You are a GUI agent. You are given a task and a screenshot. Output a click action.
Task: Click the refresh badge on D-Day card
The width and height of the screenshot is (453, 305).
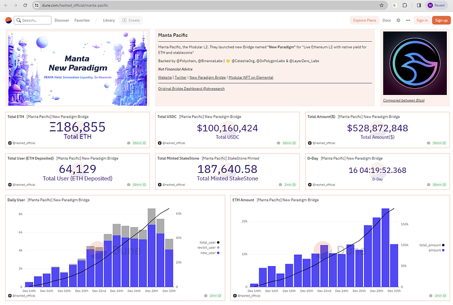click(439, 185)
